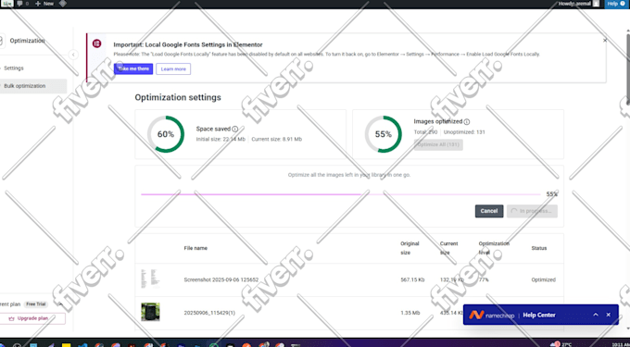The width and height of the screenshot is (630, 347).
Task: Collapse the Optimization sidebar with the chevron
Action: click(73, 55)
